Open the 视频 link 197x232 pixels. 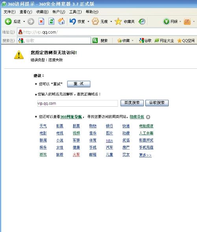pyautogui.click(x=76, y=133)
